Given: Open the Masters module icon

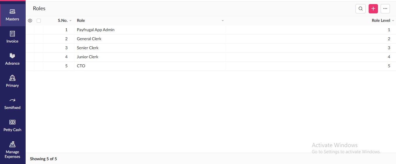Looking at the screenshot, I should click(12, 12).
